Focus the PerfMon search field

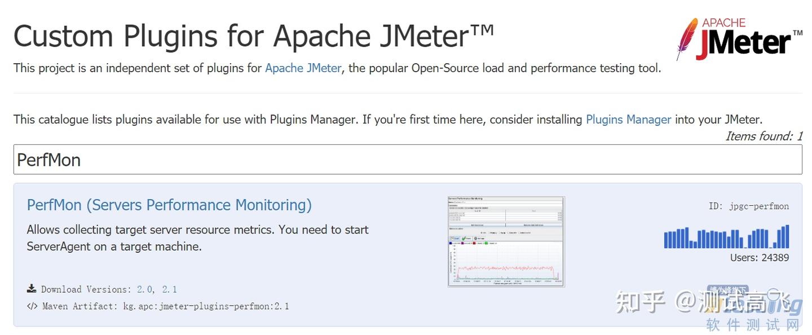click(x=407, y=160)
